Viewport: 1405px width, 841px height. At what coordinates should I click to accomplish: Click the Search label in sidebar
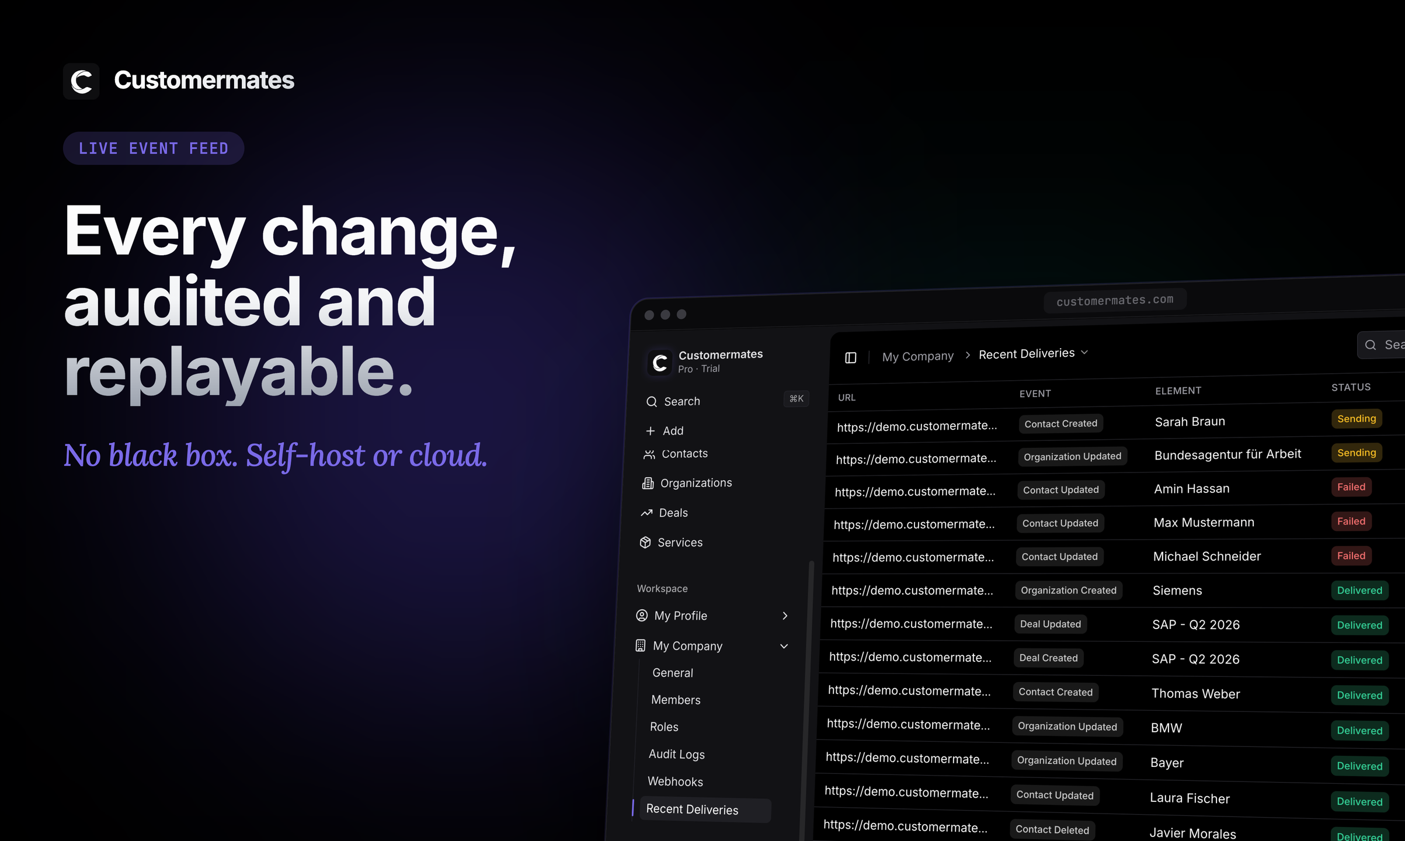[x=682, y=402]
